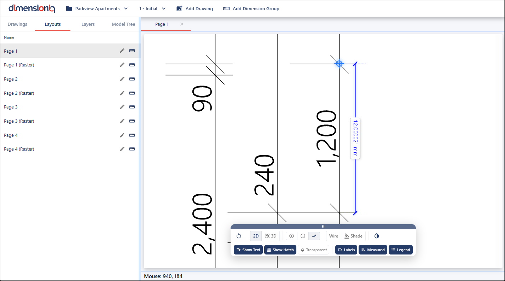The image size is (505, 281).
Task: Switch to the Layers tab
Action: (x=88, y=24)
